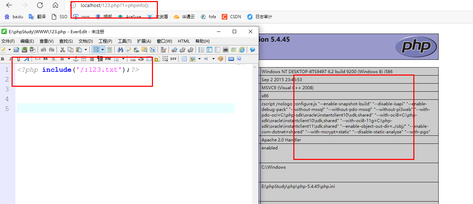
Task: Play the recorded macro icon
Action: [182, 50]
